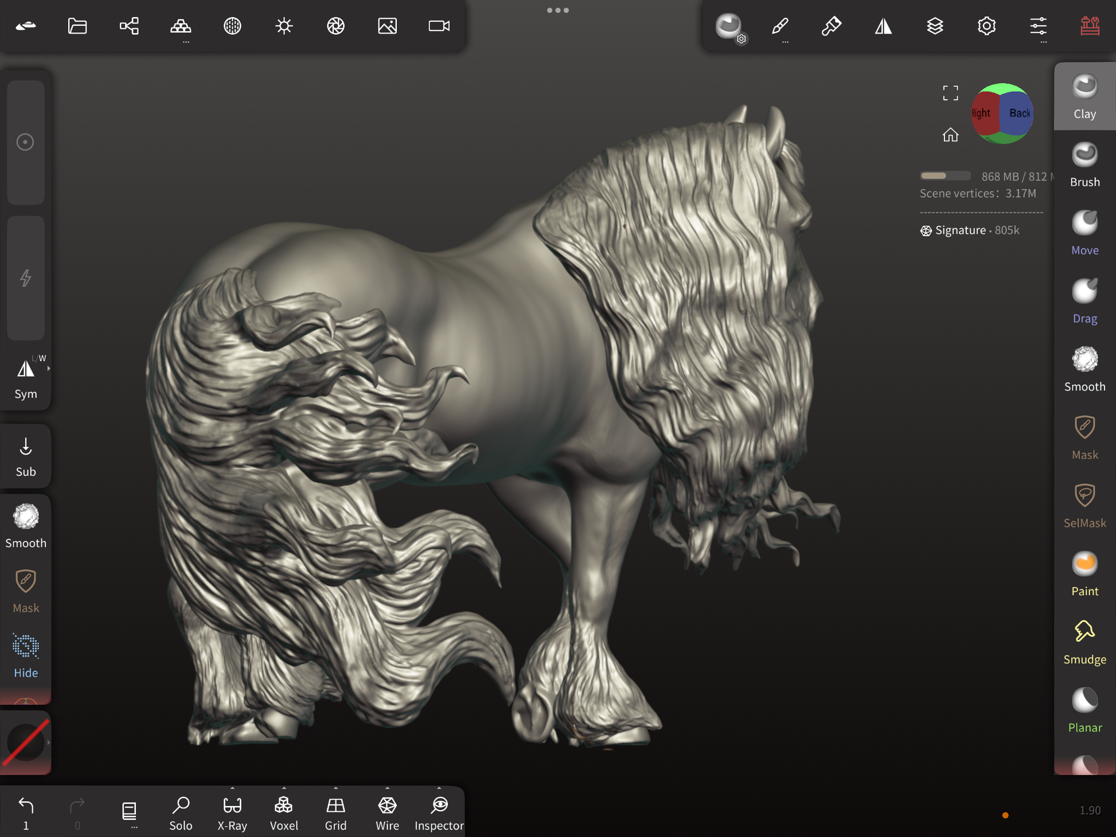Image resolution: width=1116 pixels, height=837 pixels.
Task: Toggle X-Ray view mode
Action: coord(232,812)
